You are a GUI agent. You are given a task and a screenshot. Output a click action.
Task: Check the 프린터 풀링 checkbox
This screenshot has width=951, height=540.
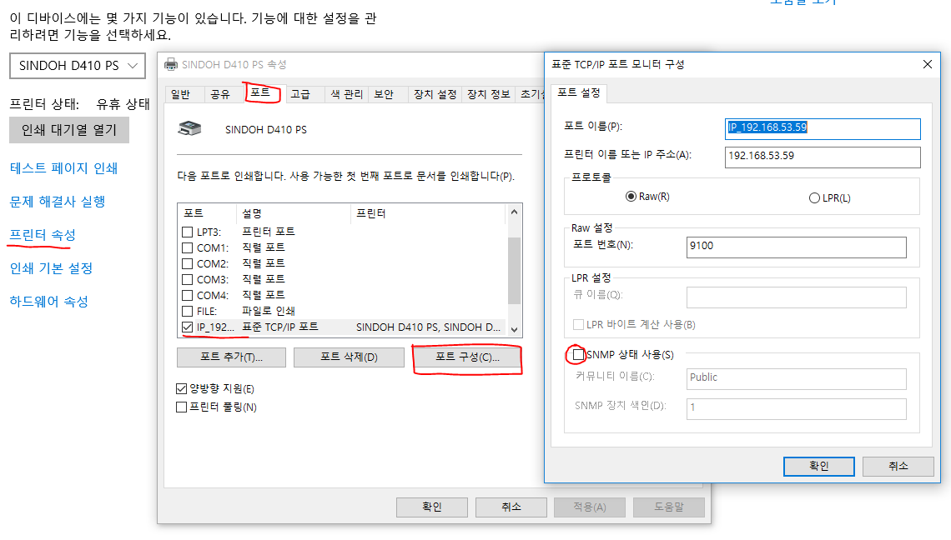[182, 407]
